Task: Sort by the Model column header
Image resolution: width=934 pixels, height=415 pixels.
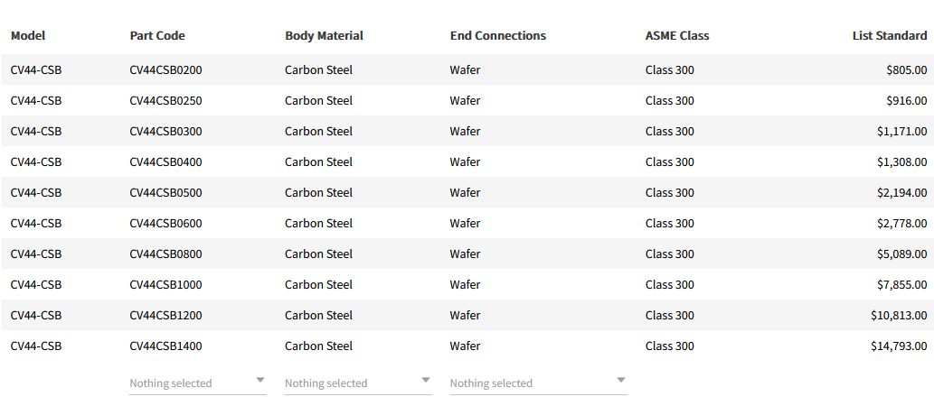Action: [28, 36]
